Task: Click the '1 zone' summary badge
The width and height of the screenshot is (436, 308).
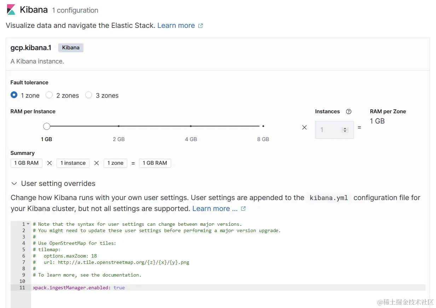Action: click(115, 163)
